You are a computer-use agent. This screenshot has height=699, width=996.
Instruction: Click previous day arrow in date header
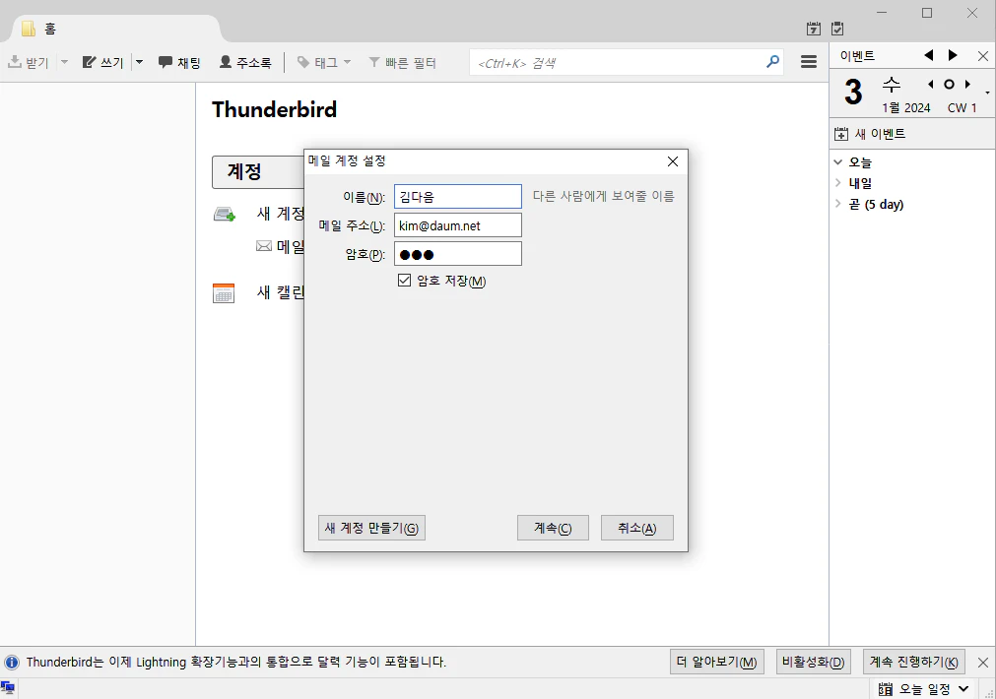[x=931, y=84]
